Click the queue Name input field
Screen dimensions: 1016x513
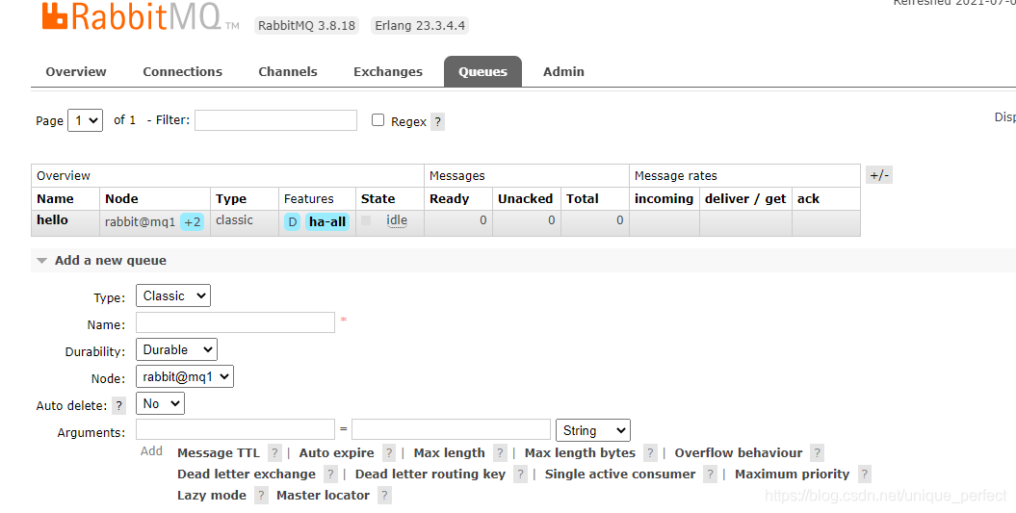[235, 322]
